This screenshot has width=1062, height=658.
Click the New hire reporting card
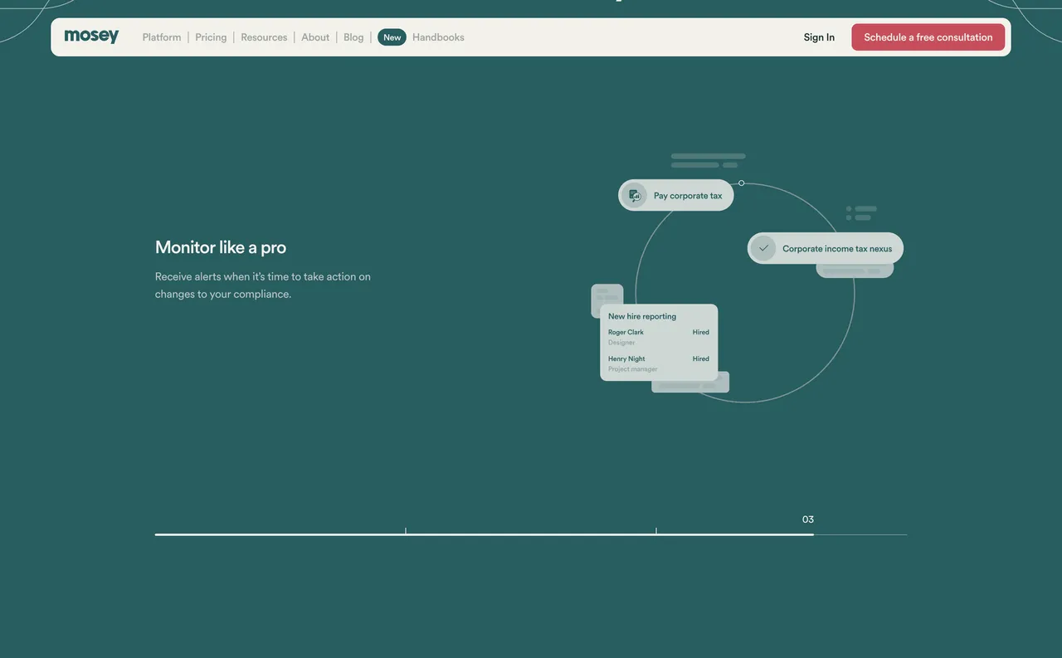coord(659,342)
